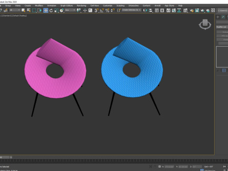
Task: Toggle Absolute/Offset transform type-in mode icon
Action: [160, 167]
